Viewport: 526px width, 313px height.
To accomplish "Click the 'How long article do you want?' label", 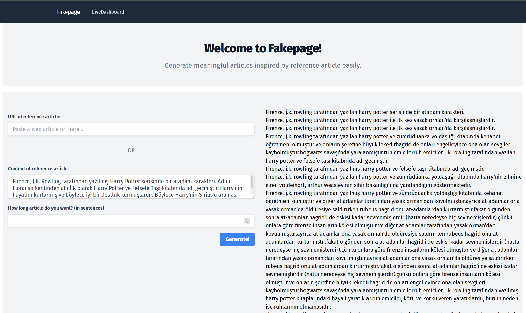I will coord(56,208).
